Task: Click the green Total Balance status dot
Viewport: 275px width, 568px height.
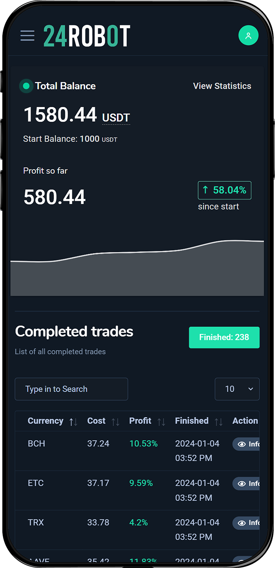Action: pyautogui.click(x=26, y=86)
